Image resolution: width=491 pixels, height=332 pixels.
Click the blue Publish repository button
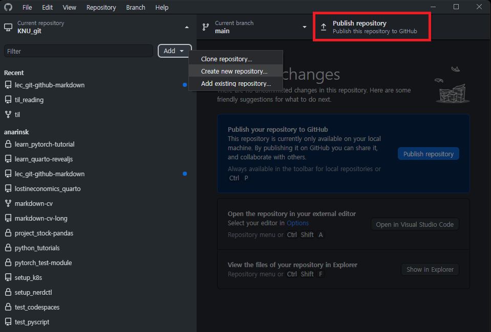[428, 154]
